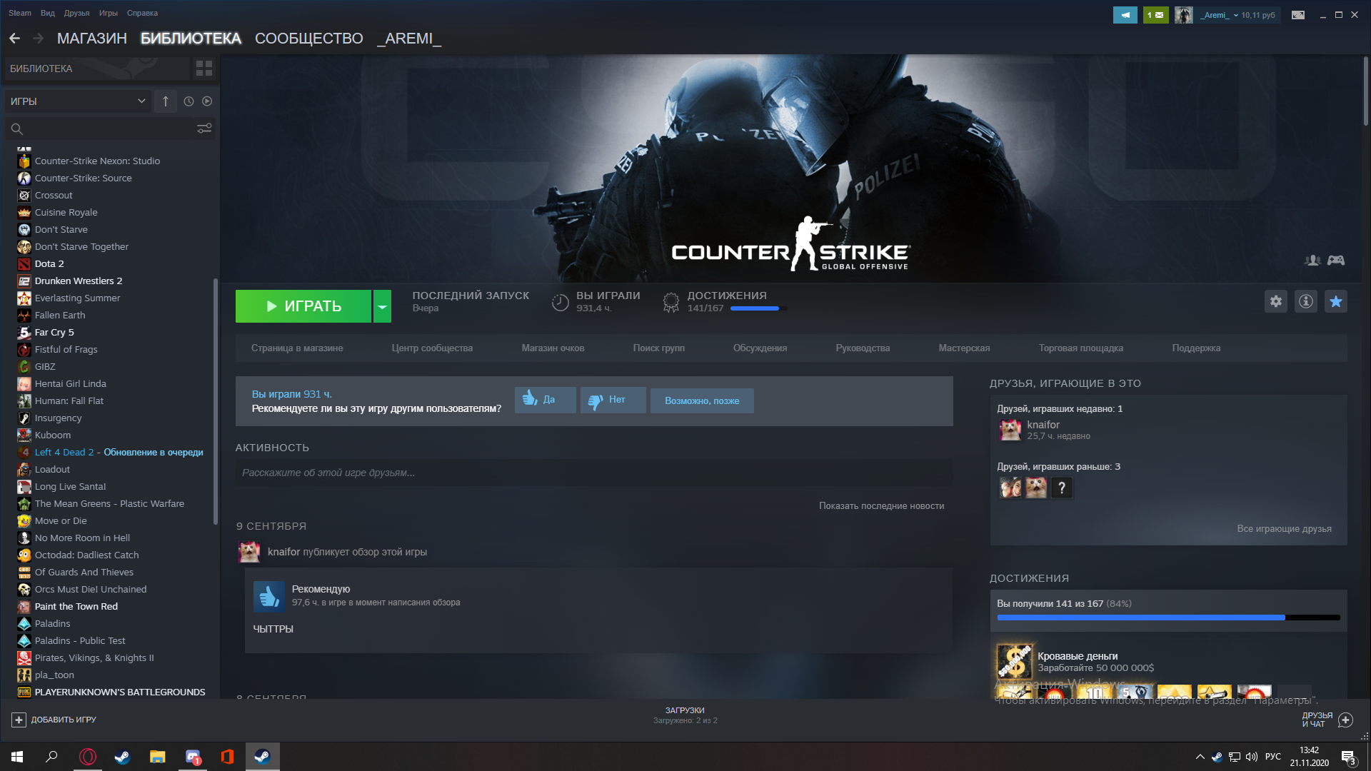This screenshot has width=1371, height=771.
Task: Toggle favorite star for the game
Action: [1336, 301]
